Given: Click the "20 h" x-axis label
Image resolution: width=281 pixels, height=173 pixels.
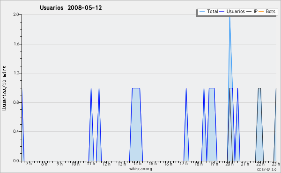Looking at the screenshot, I should click(x=229, y=164).
